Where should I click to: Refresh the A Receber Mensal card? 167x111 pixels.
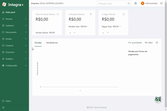point(91,14)
